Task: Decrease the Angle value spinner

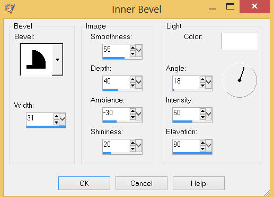Action: tap(202, 86)
